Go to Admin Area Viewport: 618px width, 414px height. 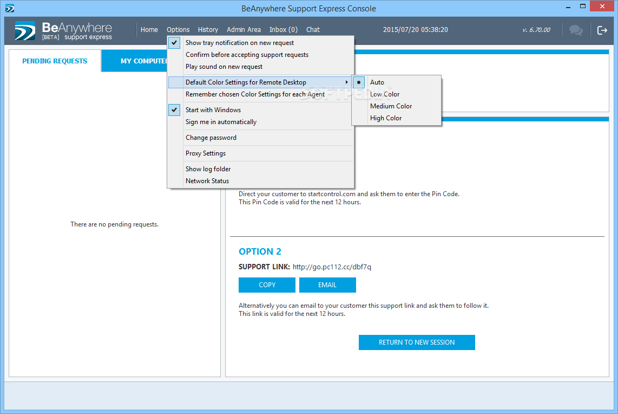pos(244,30)
